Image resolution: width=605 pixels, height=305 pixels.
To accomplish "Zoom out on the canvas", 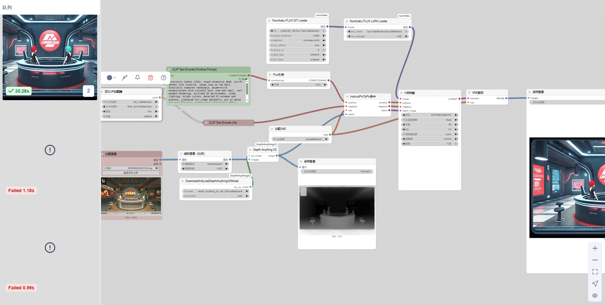I will point(595,260).
